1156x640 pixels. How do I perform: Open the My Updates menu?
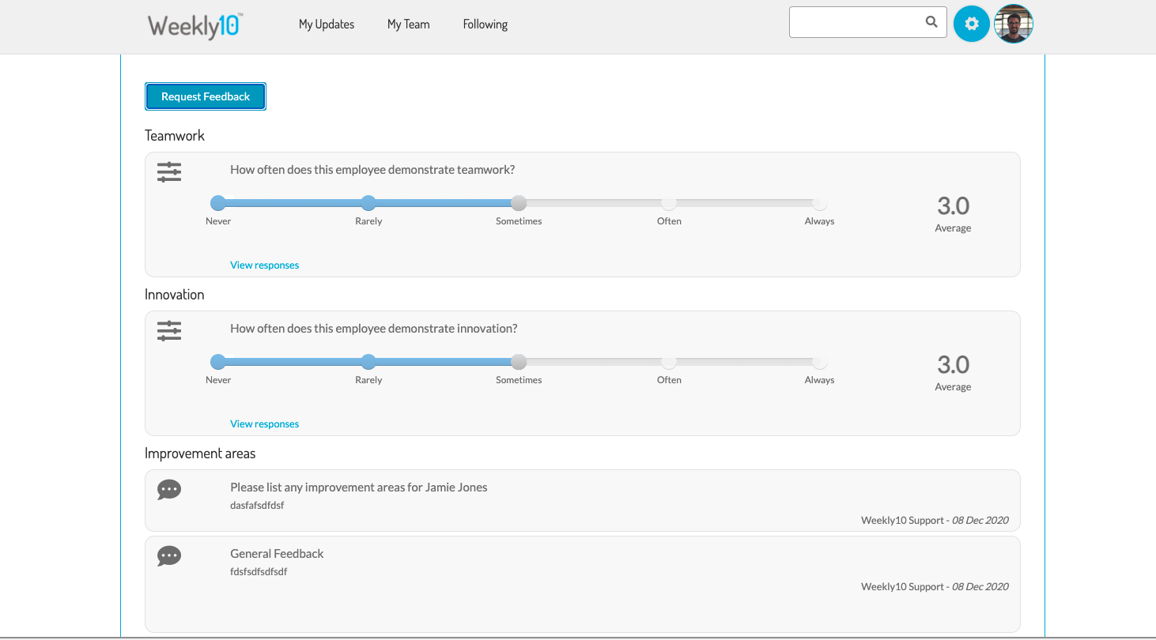(327, 24)
